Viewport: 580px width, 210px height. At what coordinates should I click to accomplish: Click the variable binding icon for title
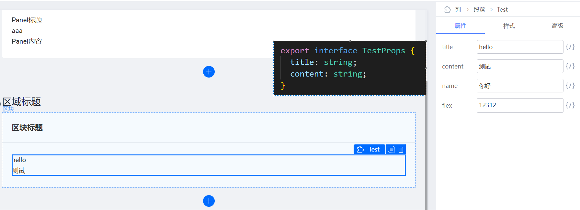point(570,47)
